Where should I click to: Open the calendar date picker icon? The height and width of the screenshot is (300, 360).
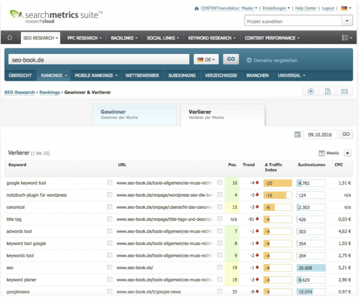coord(297,135)
